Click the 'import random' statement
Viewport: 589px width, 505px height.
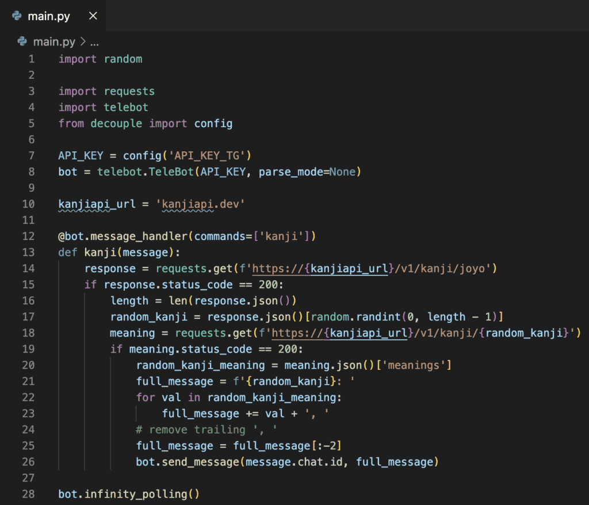point(100,59)
